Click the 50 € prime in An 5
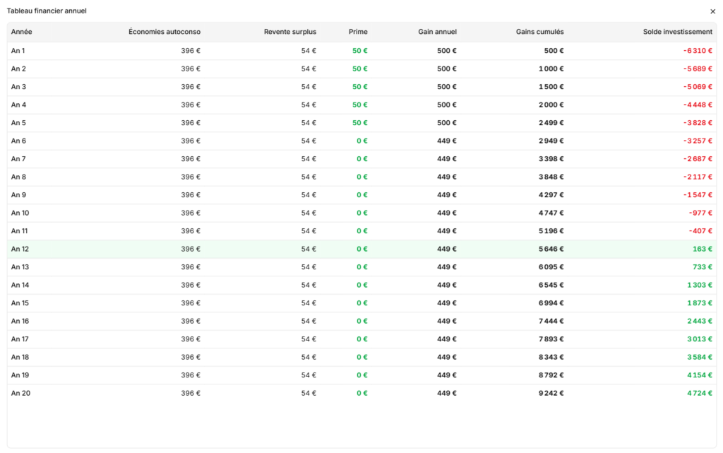The image size is (723, 453). (360, 123)
